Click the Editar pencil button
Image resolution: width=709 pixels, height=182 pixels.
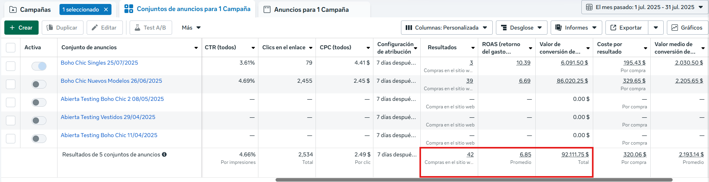click(x=104, y=28)
